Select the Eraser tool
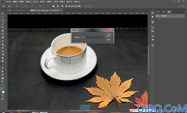The width and height of the screenshot is (187, 113). [x=2, y=51]
